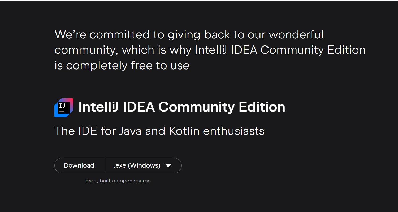Click 'community,' starting the second paragraph line

pos(86,50)
